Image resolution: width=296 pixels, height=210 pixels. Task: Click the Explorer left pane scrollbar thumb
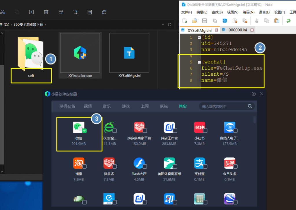(x=2, y=115)
